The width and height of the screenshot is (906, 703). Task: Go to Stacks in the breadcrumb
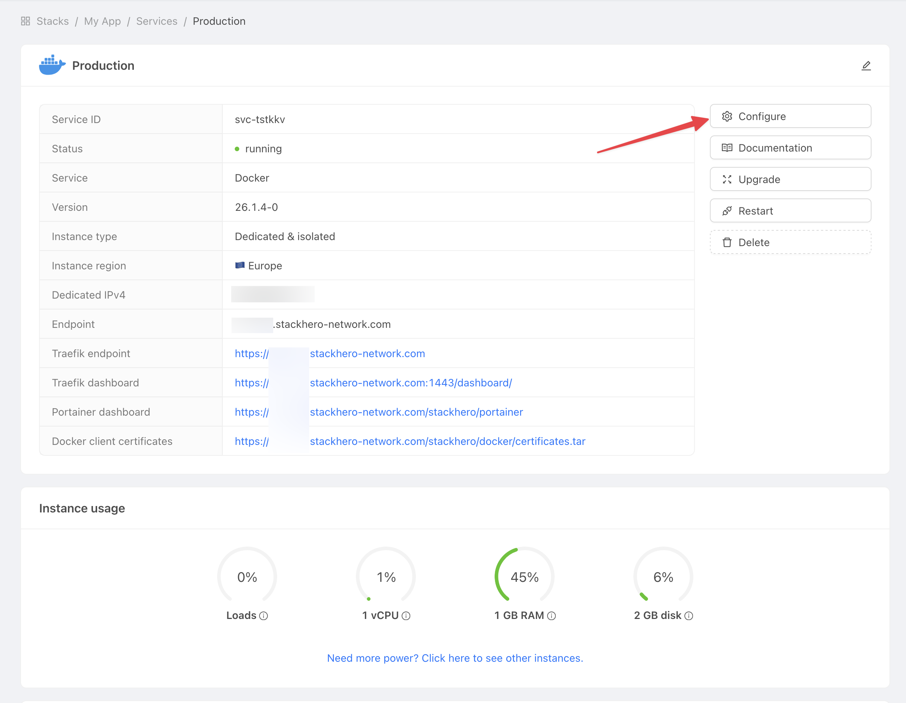52,21
